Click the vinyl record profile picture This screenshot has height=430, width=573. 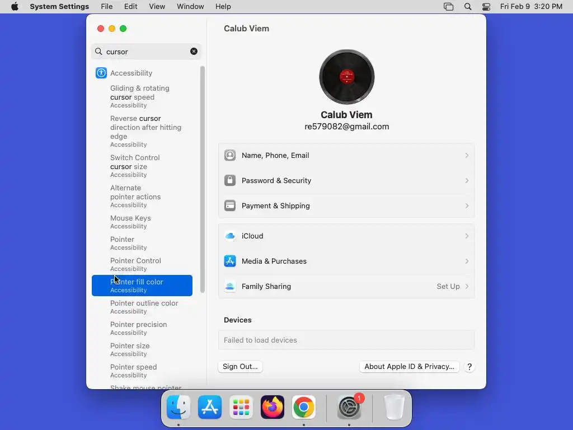click(346, 77)
